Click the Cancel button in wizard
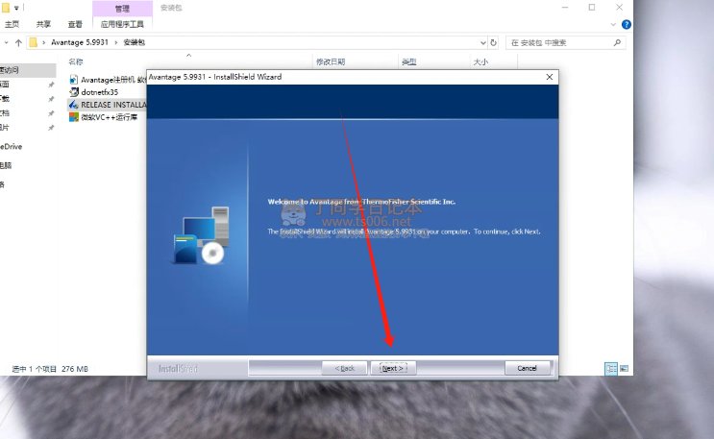The image size is (714, 439). pyautogui.click(x=527, y=368)
